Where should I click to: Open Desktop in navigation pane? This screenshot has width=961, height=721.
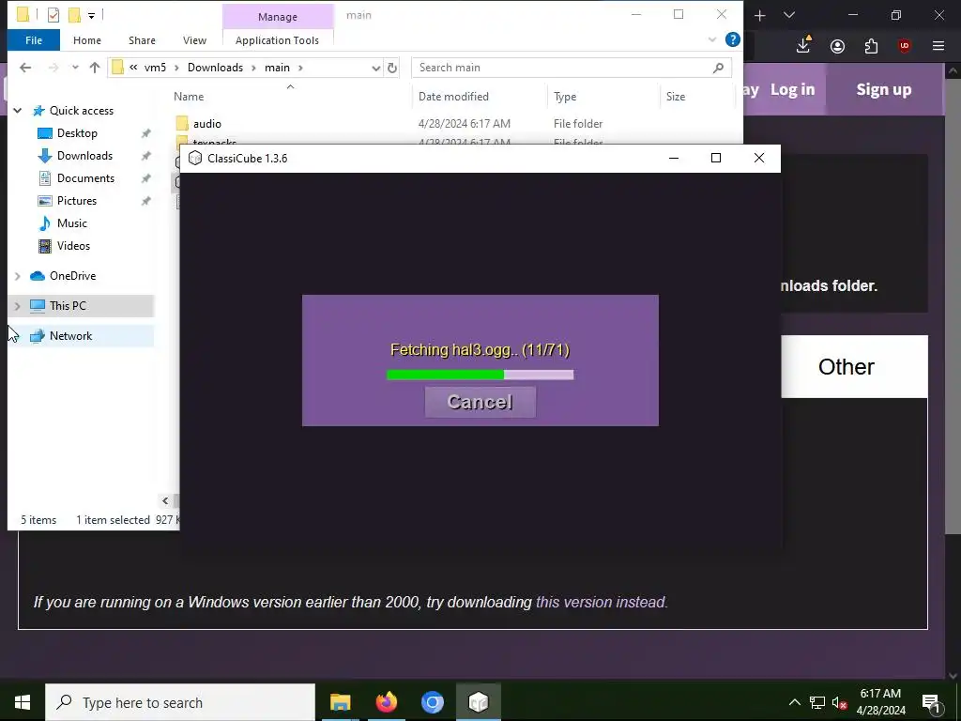tap(77, 133)
